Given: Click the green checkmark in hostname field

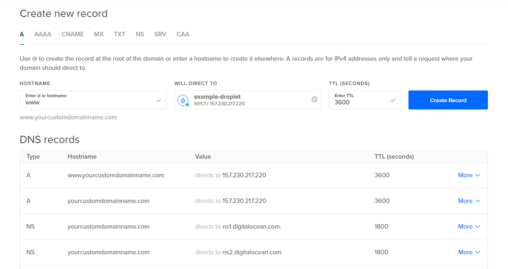Looking at the screenshot, I should tap(158, 100).
